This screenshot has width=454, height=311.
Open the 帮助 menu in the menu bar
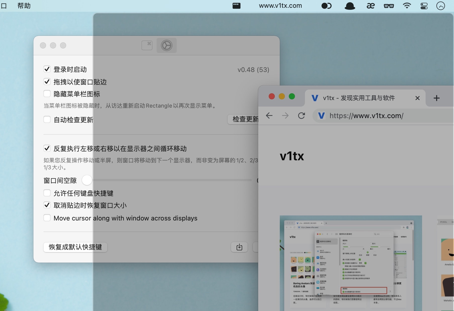(x=24, y=6)
